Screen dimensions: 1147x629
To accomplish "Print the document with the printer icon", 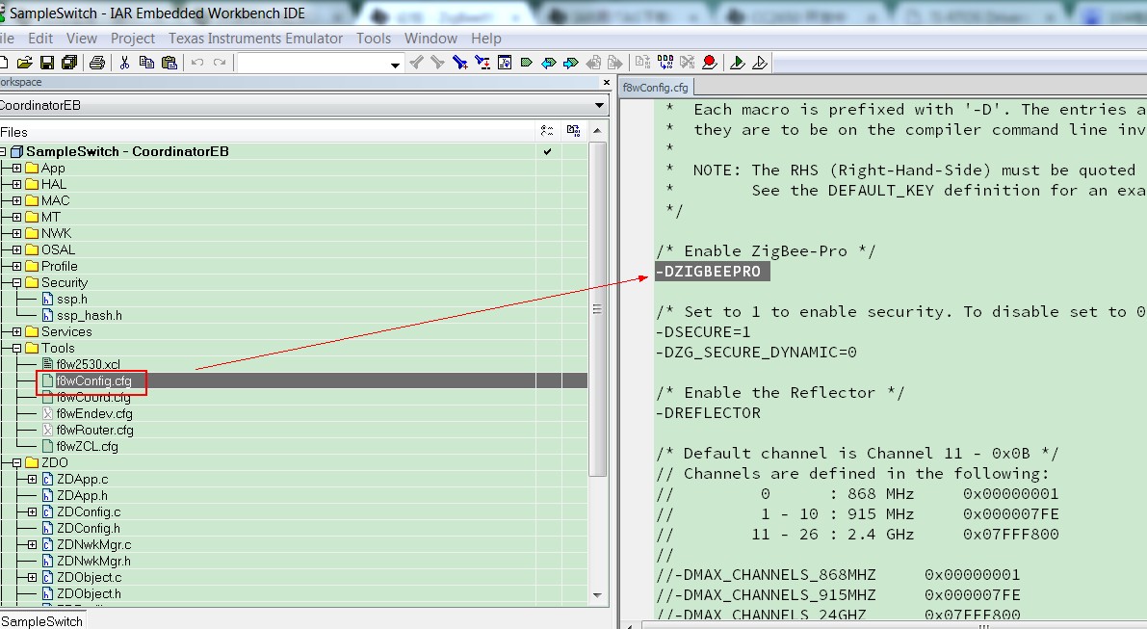I will [96, 63].
